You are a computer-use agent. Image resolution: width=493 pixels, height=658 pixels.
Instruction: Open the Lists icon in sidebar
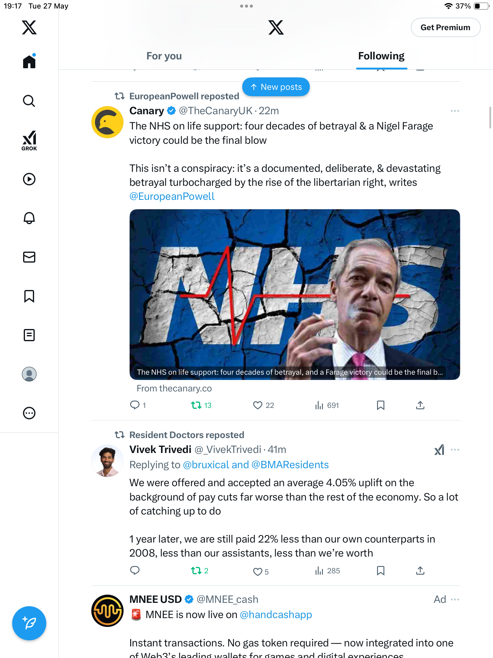[x=29, y=335]
